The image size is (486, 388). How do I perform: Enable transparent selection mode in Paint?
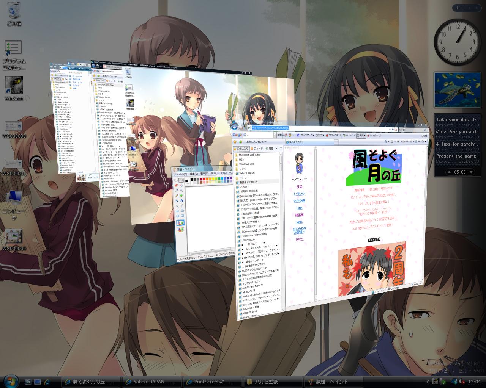(x=180, y=229)
